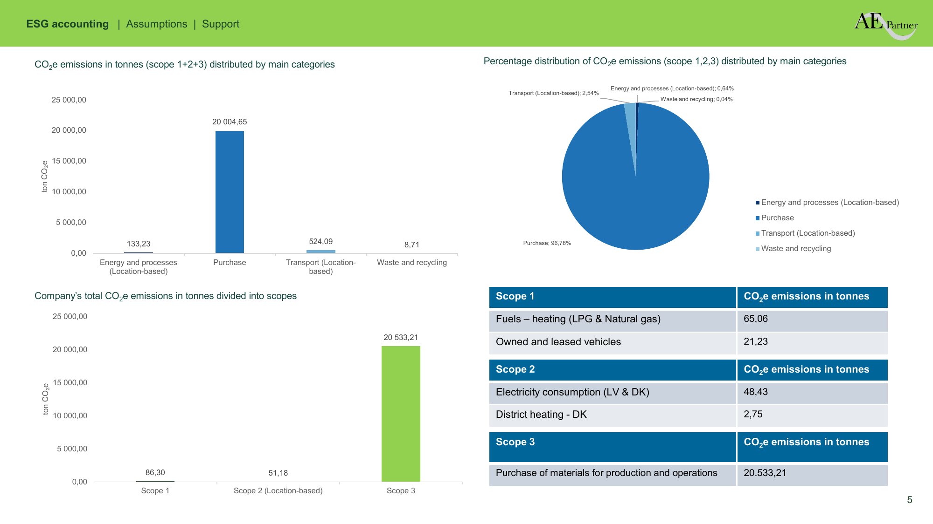
Task: Select the 51,18 data label
Action: tap(278, 473)
